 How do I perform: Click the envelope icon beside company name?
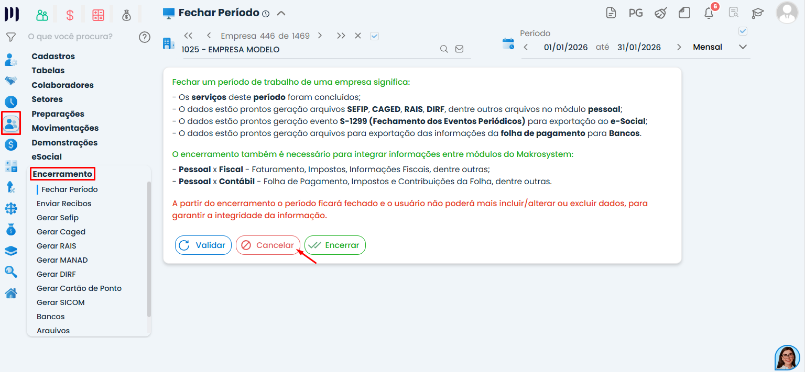460,49
